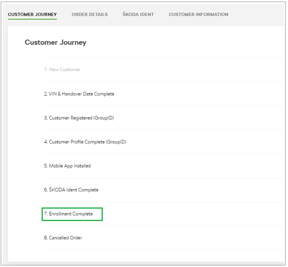
Task: Click the Handover Date text in step 2
Action: pos(78,94)
